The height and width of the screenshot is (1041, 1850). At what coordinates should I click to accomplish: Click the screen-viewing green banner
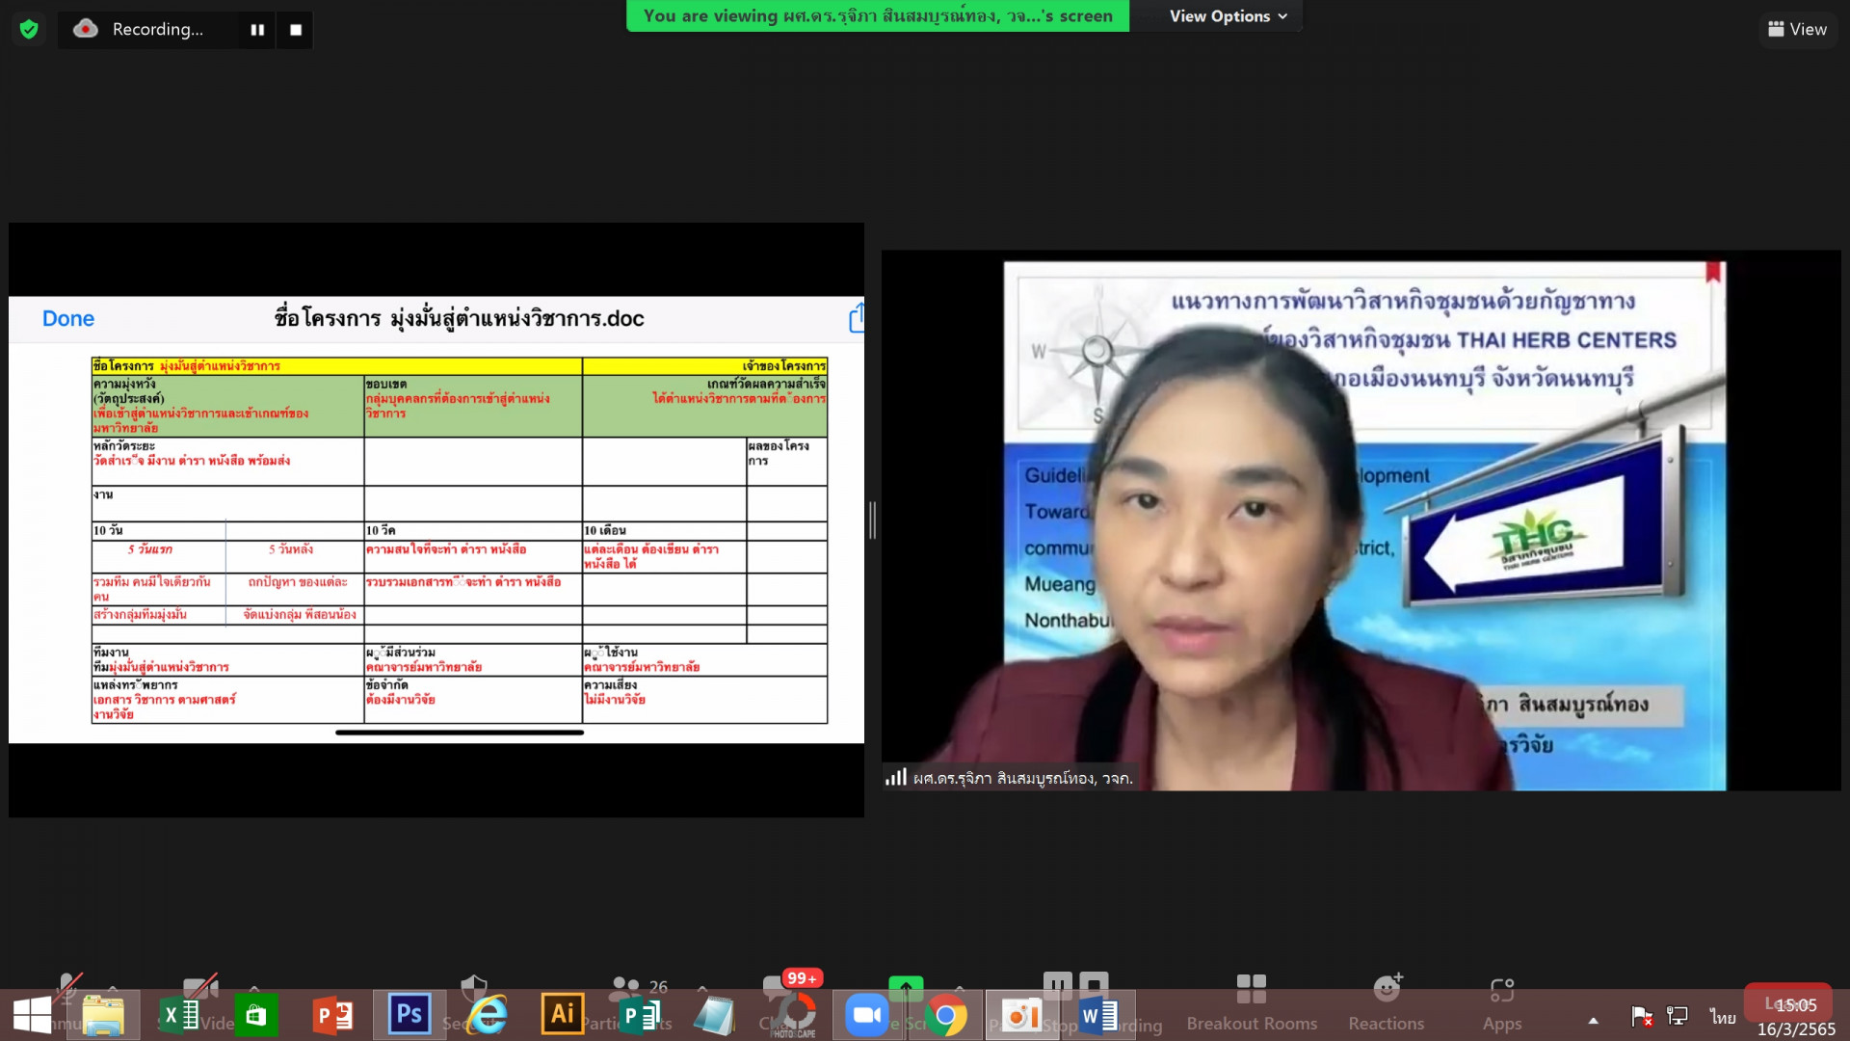(878, 15)
